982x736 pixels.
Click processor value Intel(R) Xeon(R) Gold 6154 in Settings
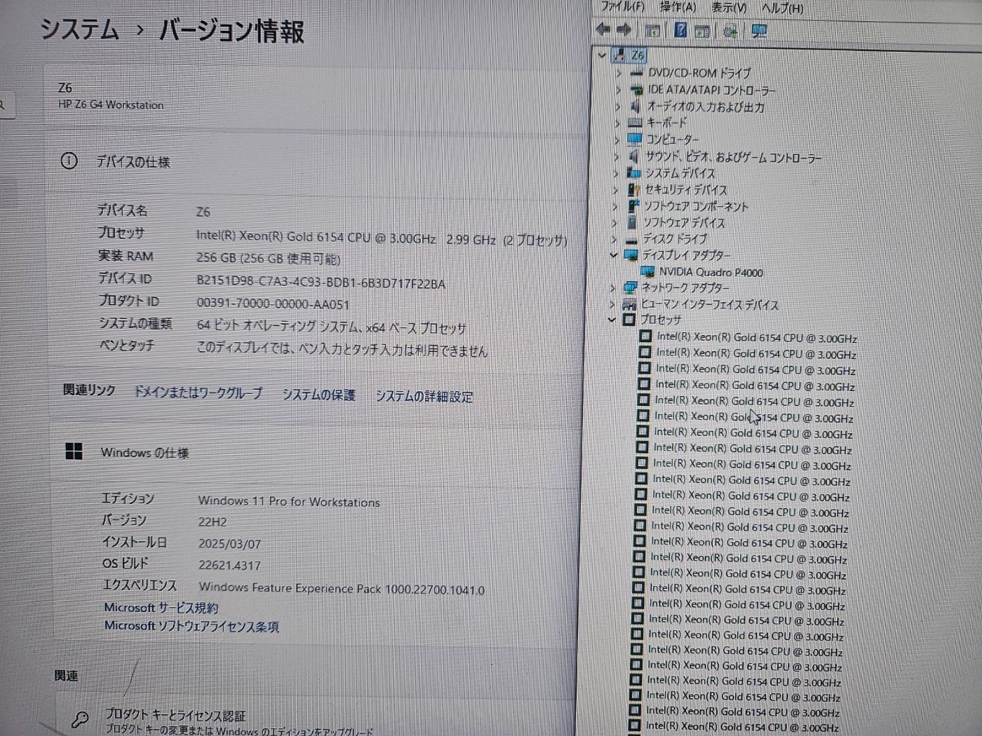click(316, 238)
